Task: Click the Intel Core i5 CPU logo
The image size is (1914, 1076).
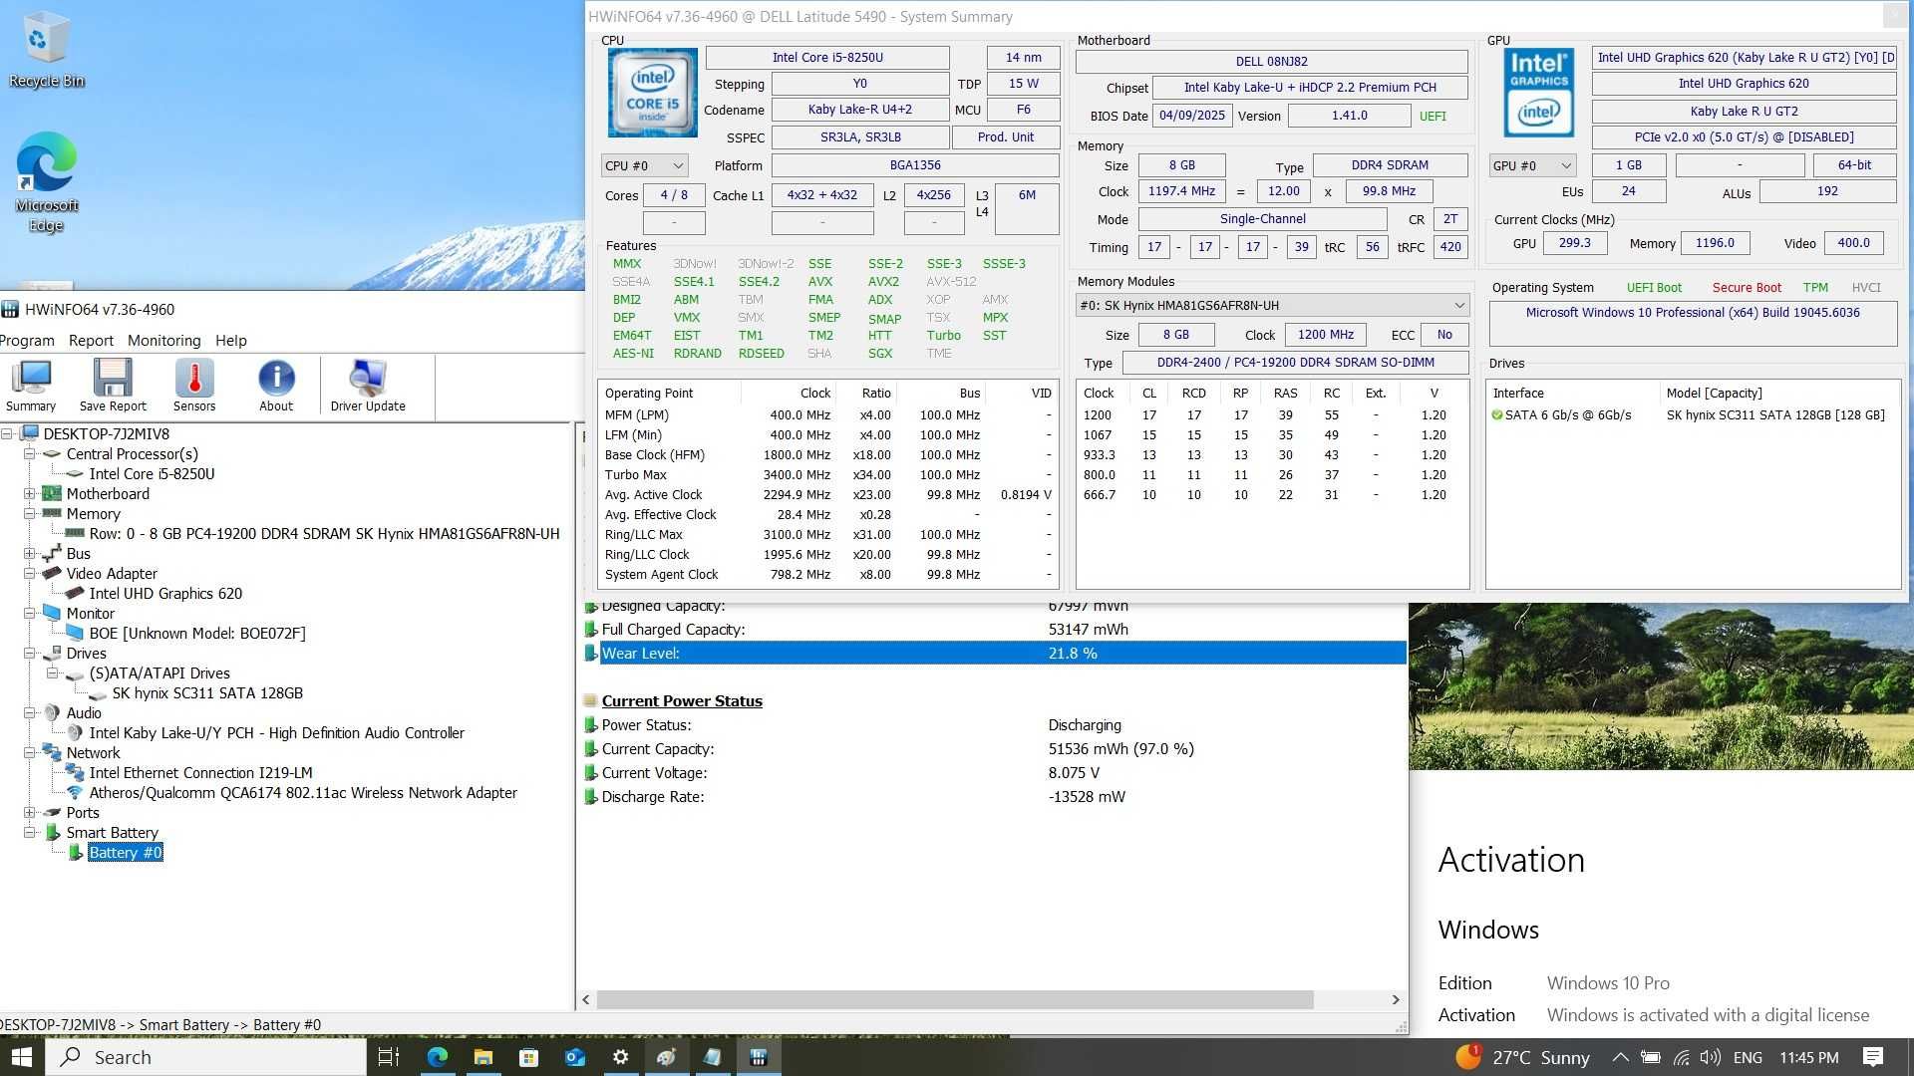Action: pos(653,93)
